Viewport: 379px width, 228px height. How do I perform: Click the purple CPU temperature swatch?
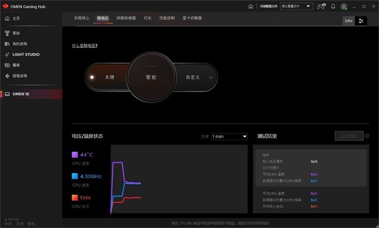[x=75, y=155]
